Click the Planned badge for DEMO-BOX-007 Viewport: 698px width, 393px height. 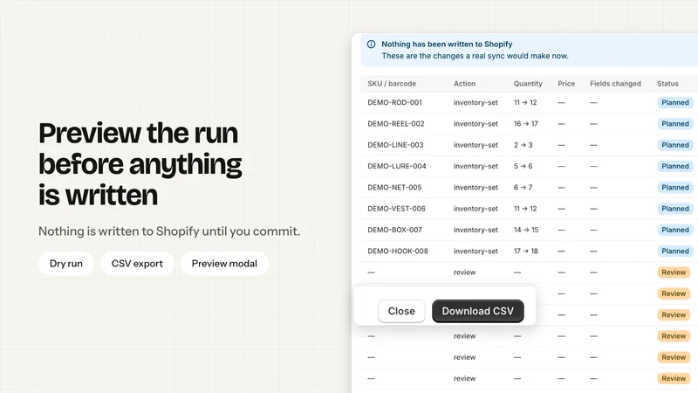point(674,230)
